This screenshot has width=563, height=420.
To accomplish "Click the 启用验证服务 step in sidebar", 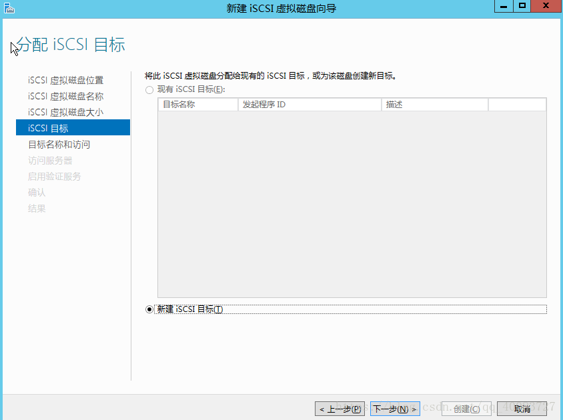I will click(55, 177).
